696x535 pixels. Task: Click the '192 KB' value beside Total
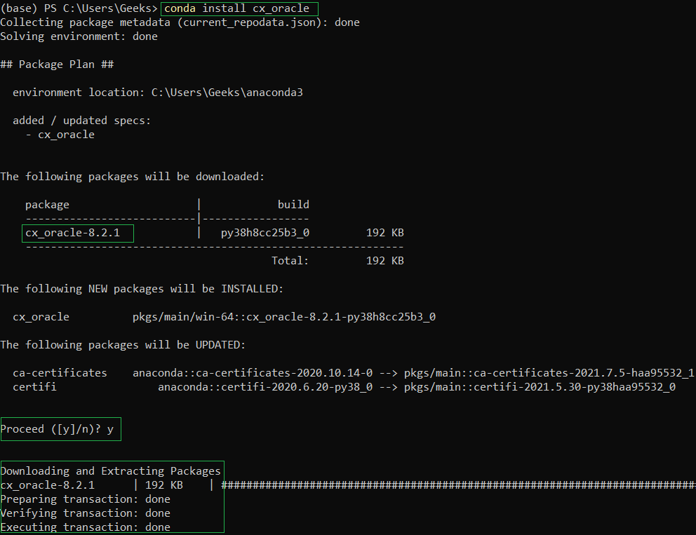pos(385,261)
